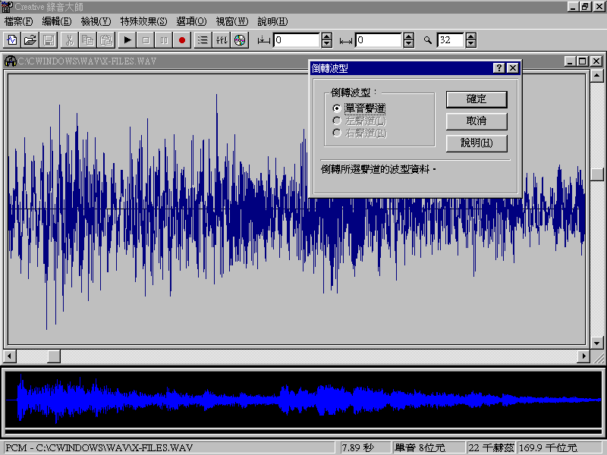Select the 右聲道(R) radio option
607x455 pixels.
[x=337, y=133]
